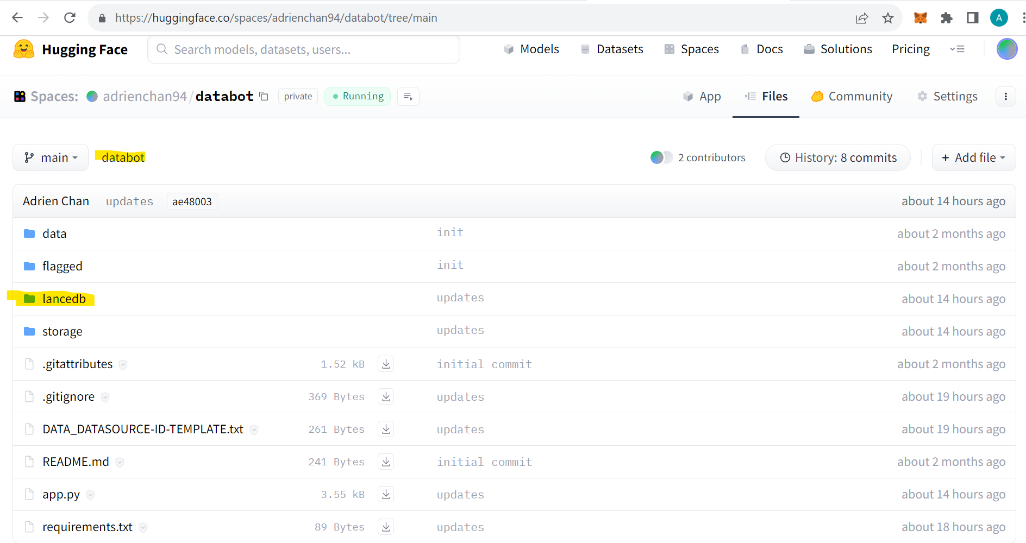Click the 'initial commit' message for README.md

pos(484,462)
